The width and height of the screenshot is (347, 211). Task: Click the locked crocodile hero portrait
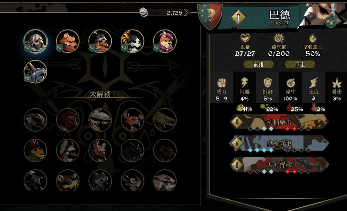point(165,120)
